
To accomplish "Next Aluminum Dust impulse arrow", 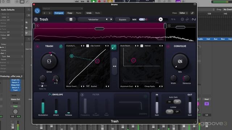I will [x=138, y=86].
